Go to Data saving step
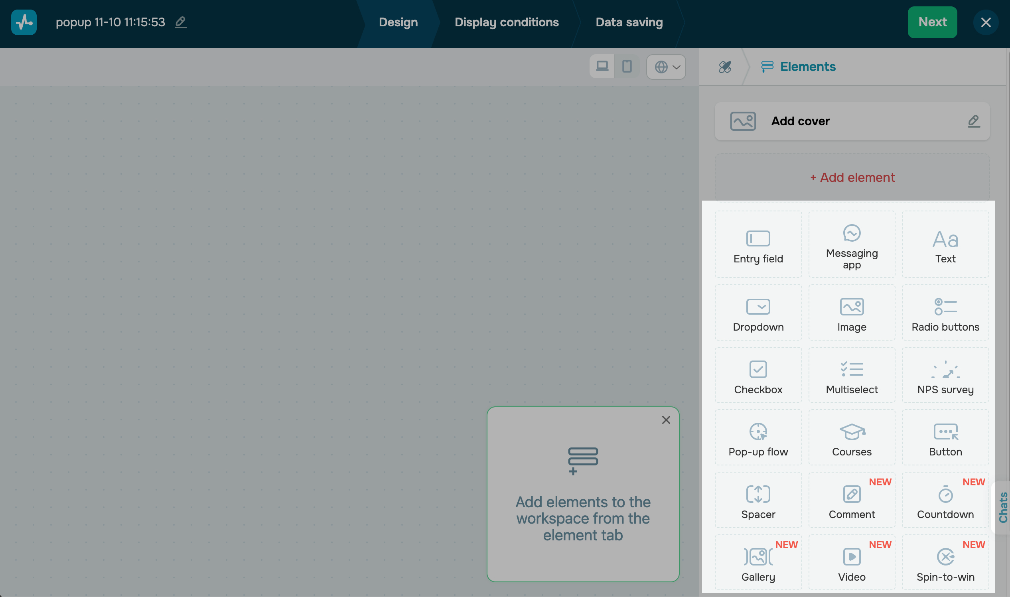Screen dimensions: 1010x597 click(x=629, y=22)
